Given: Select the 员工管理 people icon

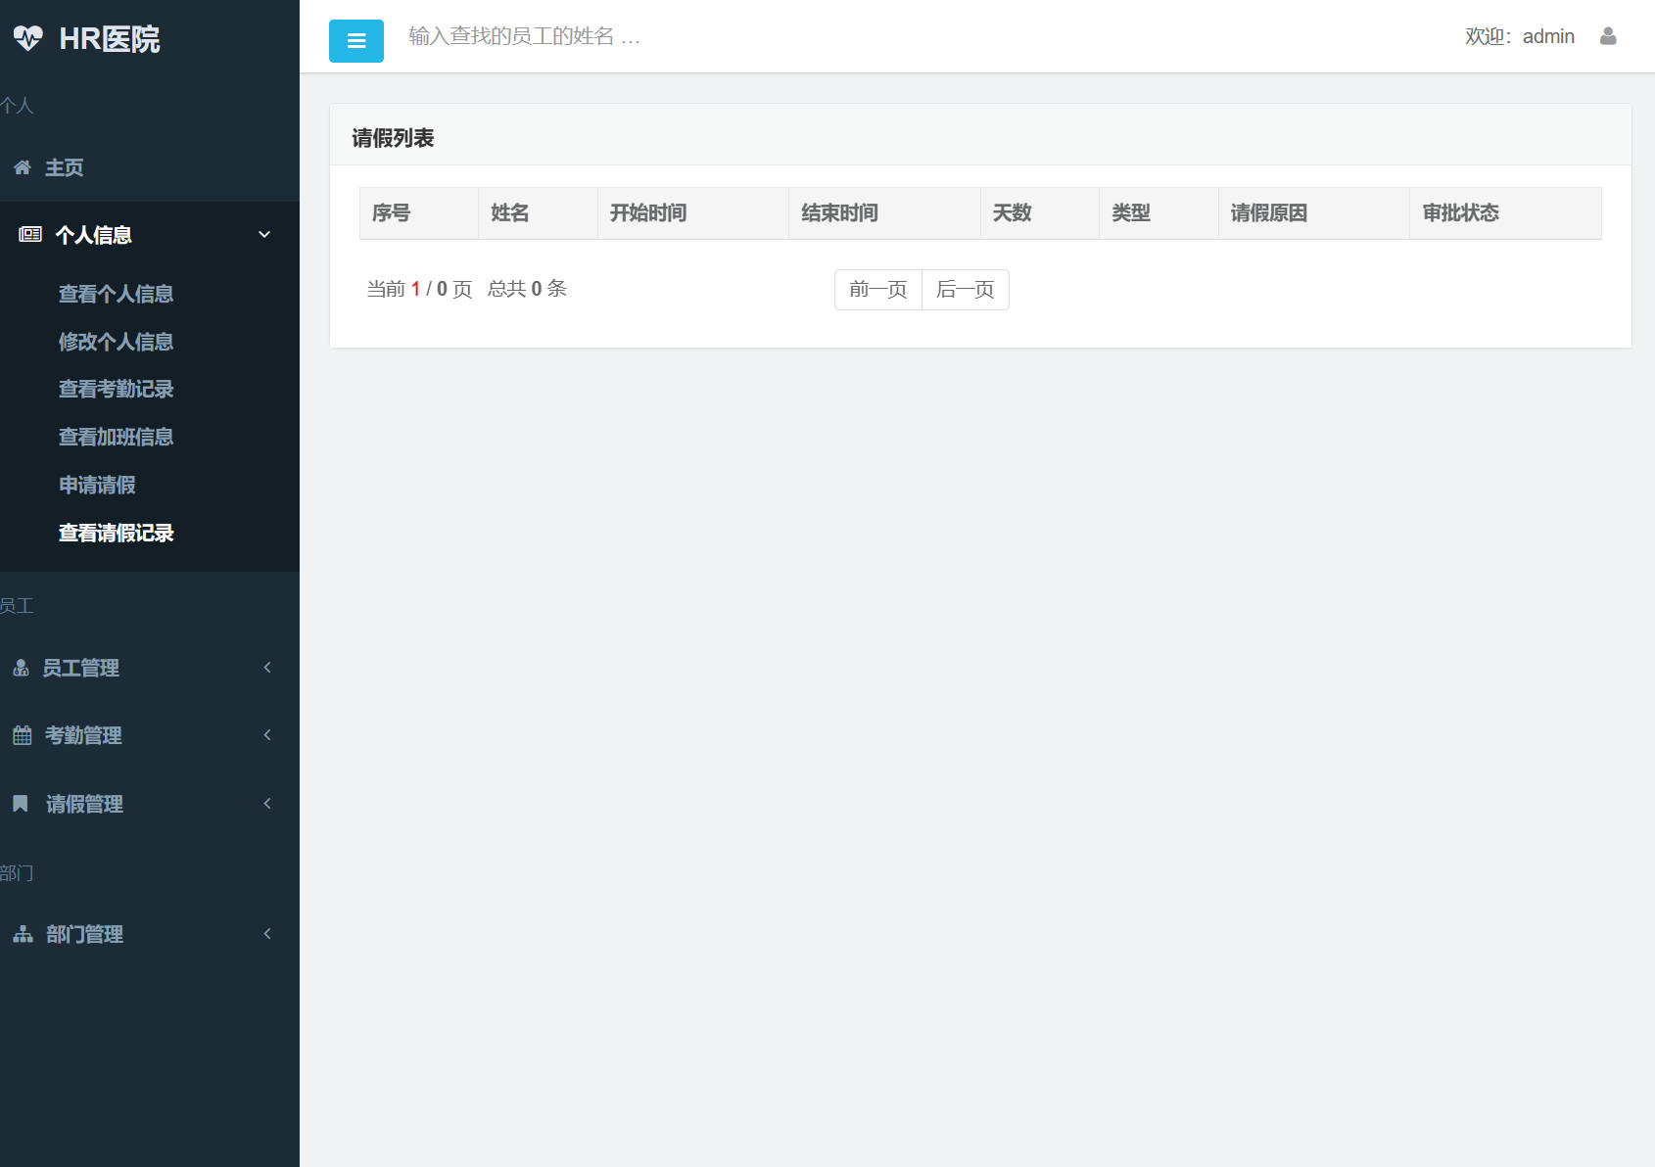Looking at the screenshot, I should [x=22, y=668].
